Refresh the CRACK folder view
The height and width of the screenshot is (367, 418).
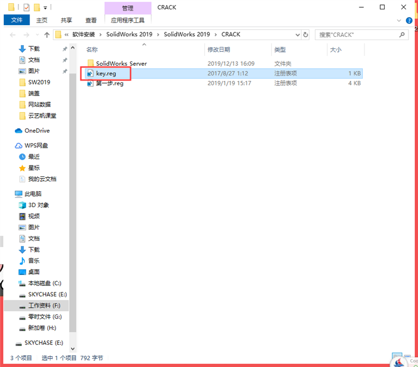pyautogui.click(x=305, y=35)
